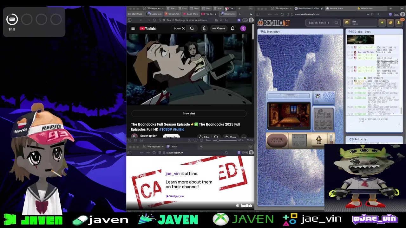Reload the page in the Twitch window
The width and height of the screenshot is (406, 228).
[154, 153]
